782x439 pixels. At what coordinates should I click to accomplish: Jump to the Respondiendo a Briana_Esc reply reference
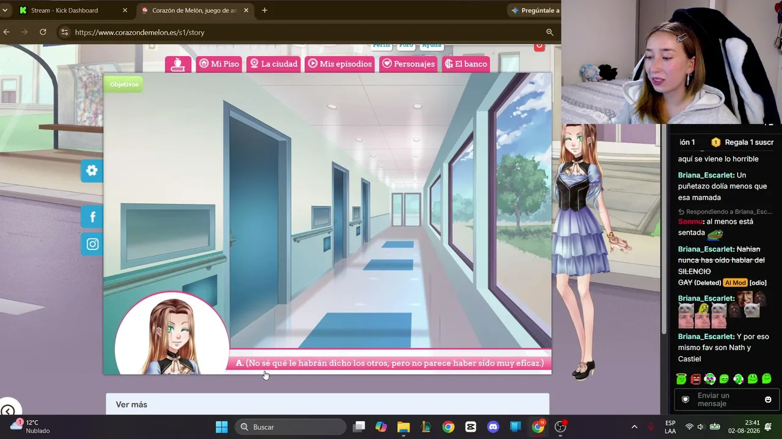725,212
